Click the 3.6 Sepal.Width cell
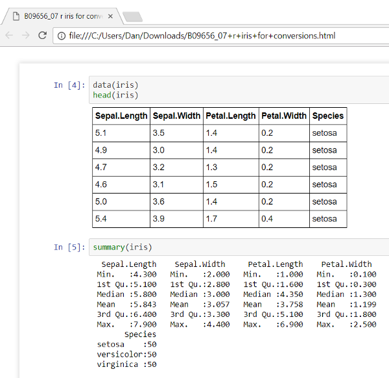 tap(176, 201)
